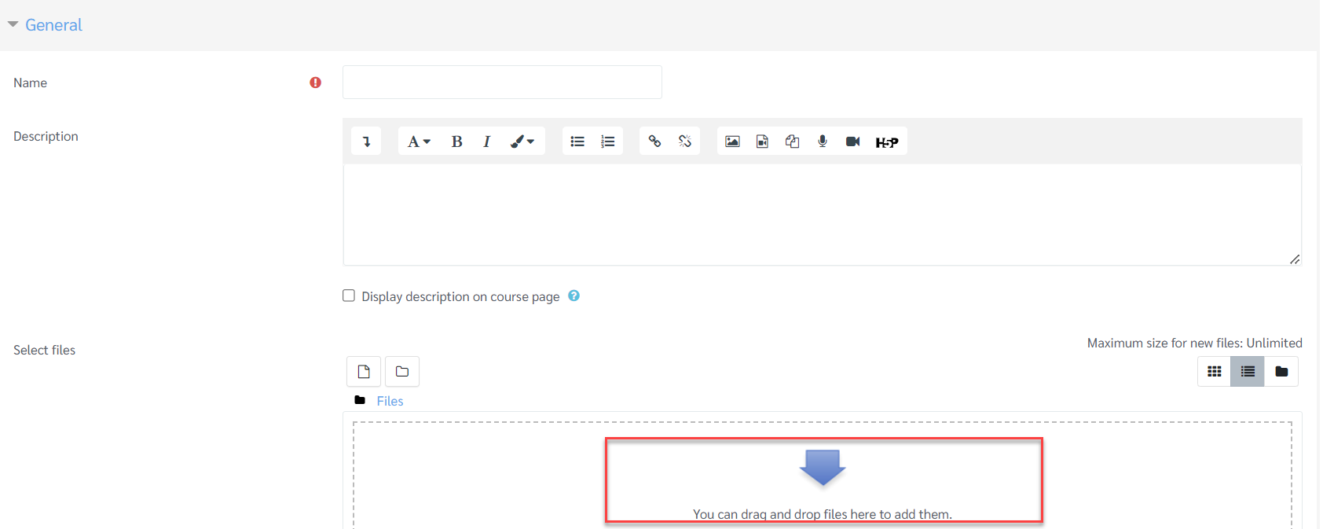Click the insert link icon
1323x529 pixels.
coord(654,141)
